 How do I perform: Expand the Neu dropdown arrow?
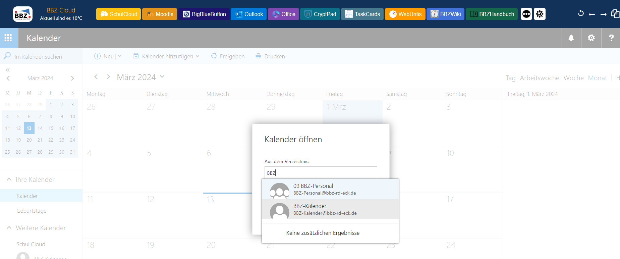tap(120, 56)
